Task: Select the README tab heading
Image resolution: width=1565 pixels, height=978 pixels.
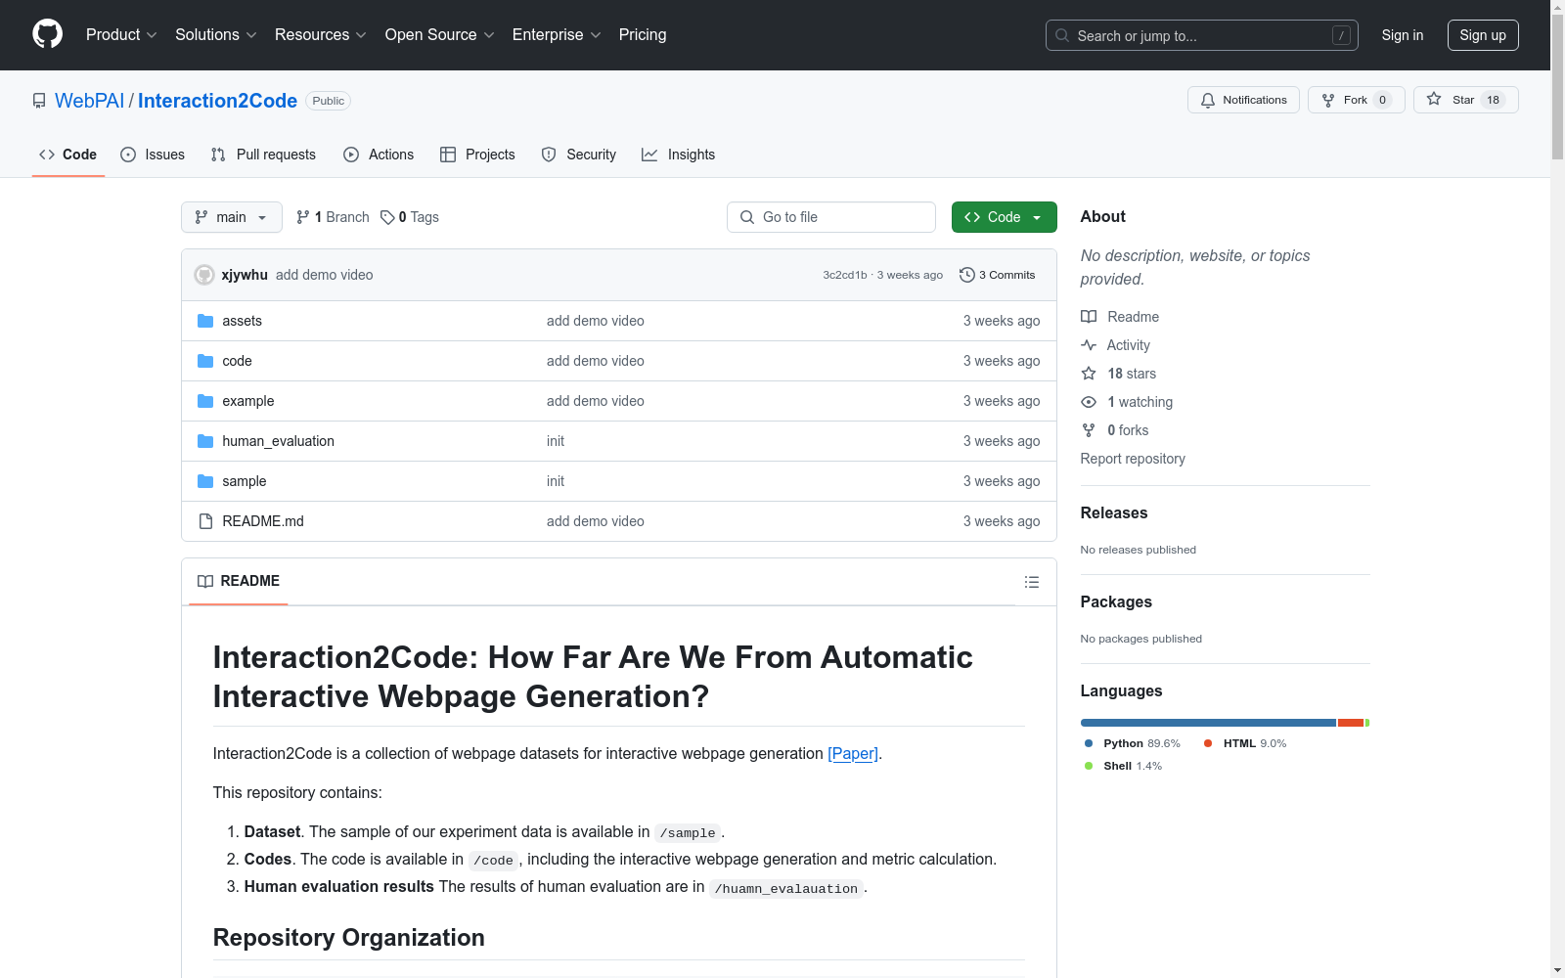Action: [239, 581]
